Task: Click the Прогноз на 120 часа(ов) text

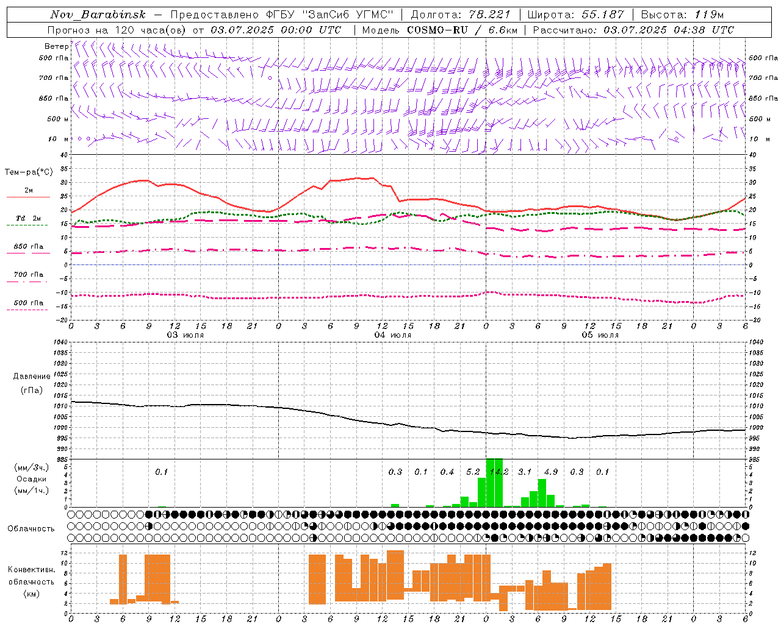Action: (x=118, y=30)
